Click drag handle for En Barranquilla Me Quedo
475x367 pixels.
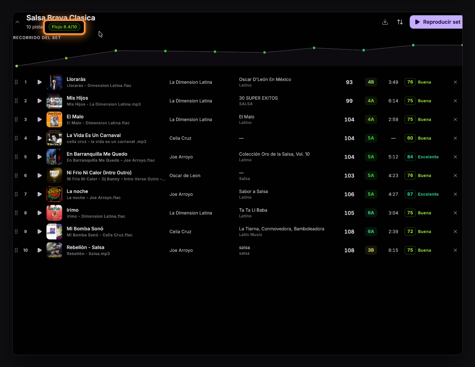coord(16,157)
